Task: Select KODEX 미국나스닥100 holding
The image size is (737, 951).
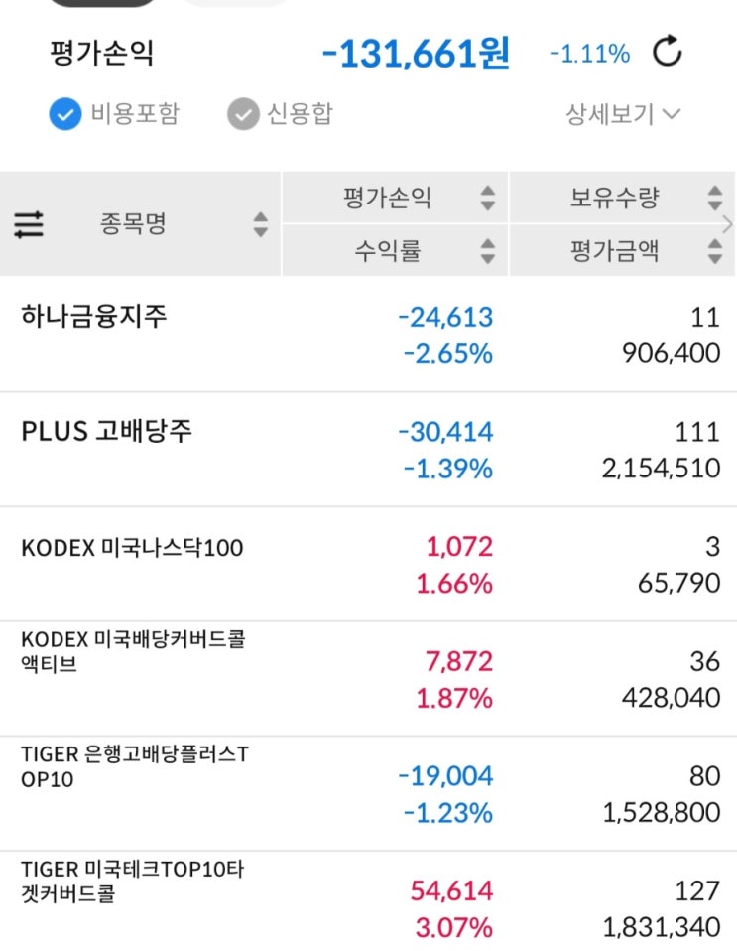Action: tap(132, 548)
